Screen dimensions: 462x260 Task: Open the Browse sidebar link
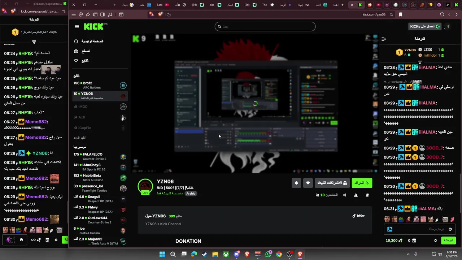(x=82, y=51)
